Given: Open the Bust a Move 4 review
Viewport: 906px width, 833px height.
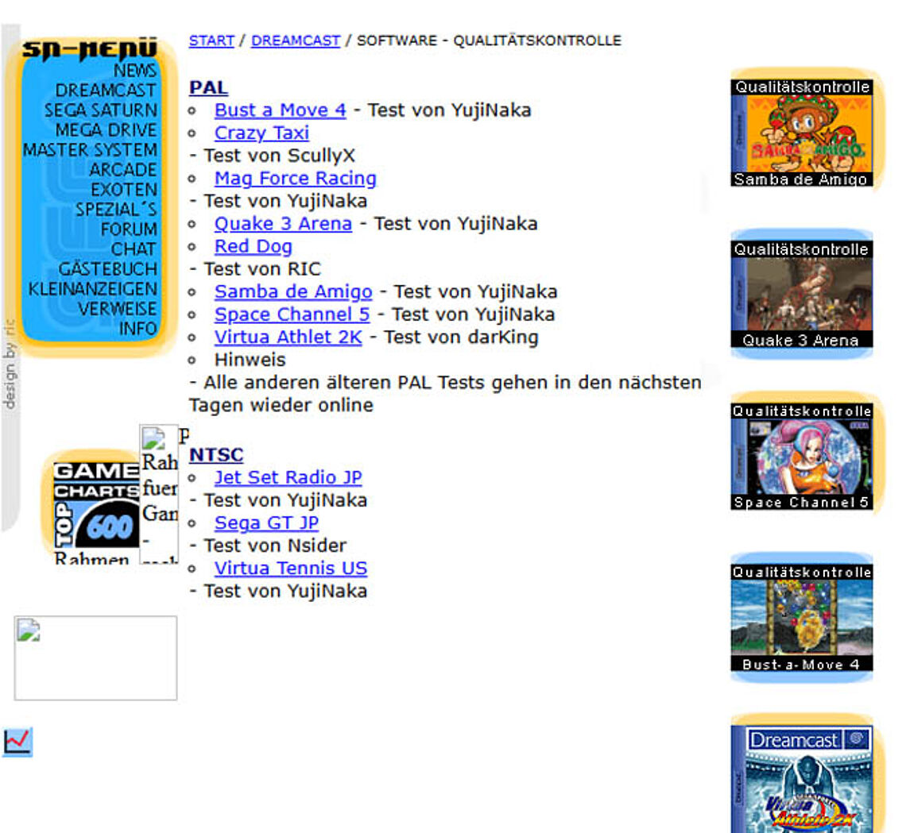Looking at the screenshot, I should (281, 110).
